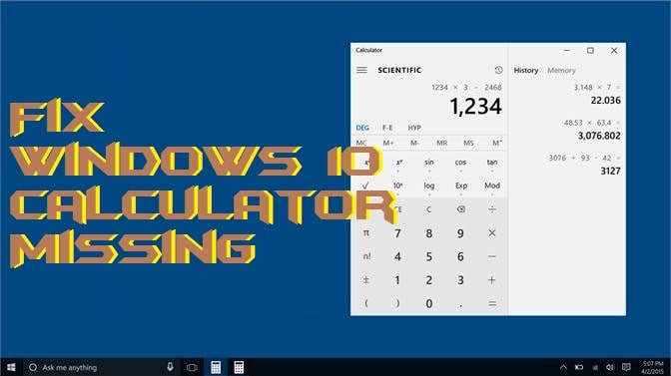Click the history clock icon
This screenshot has width=671, height=376.
498,70
